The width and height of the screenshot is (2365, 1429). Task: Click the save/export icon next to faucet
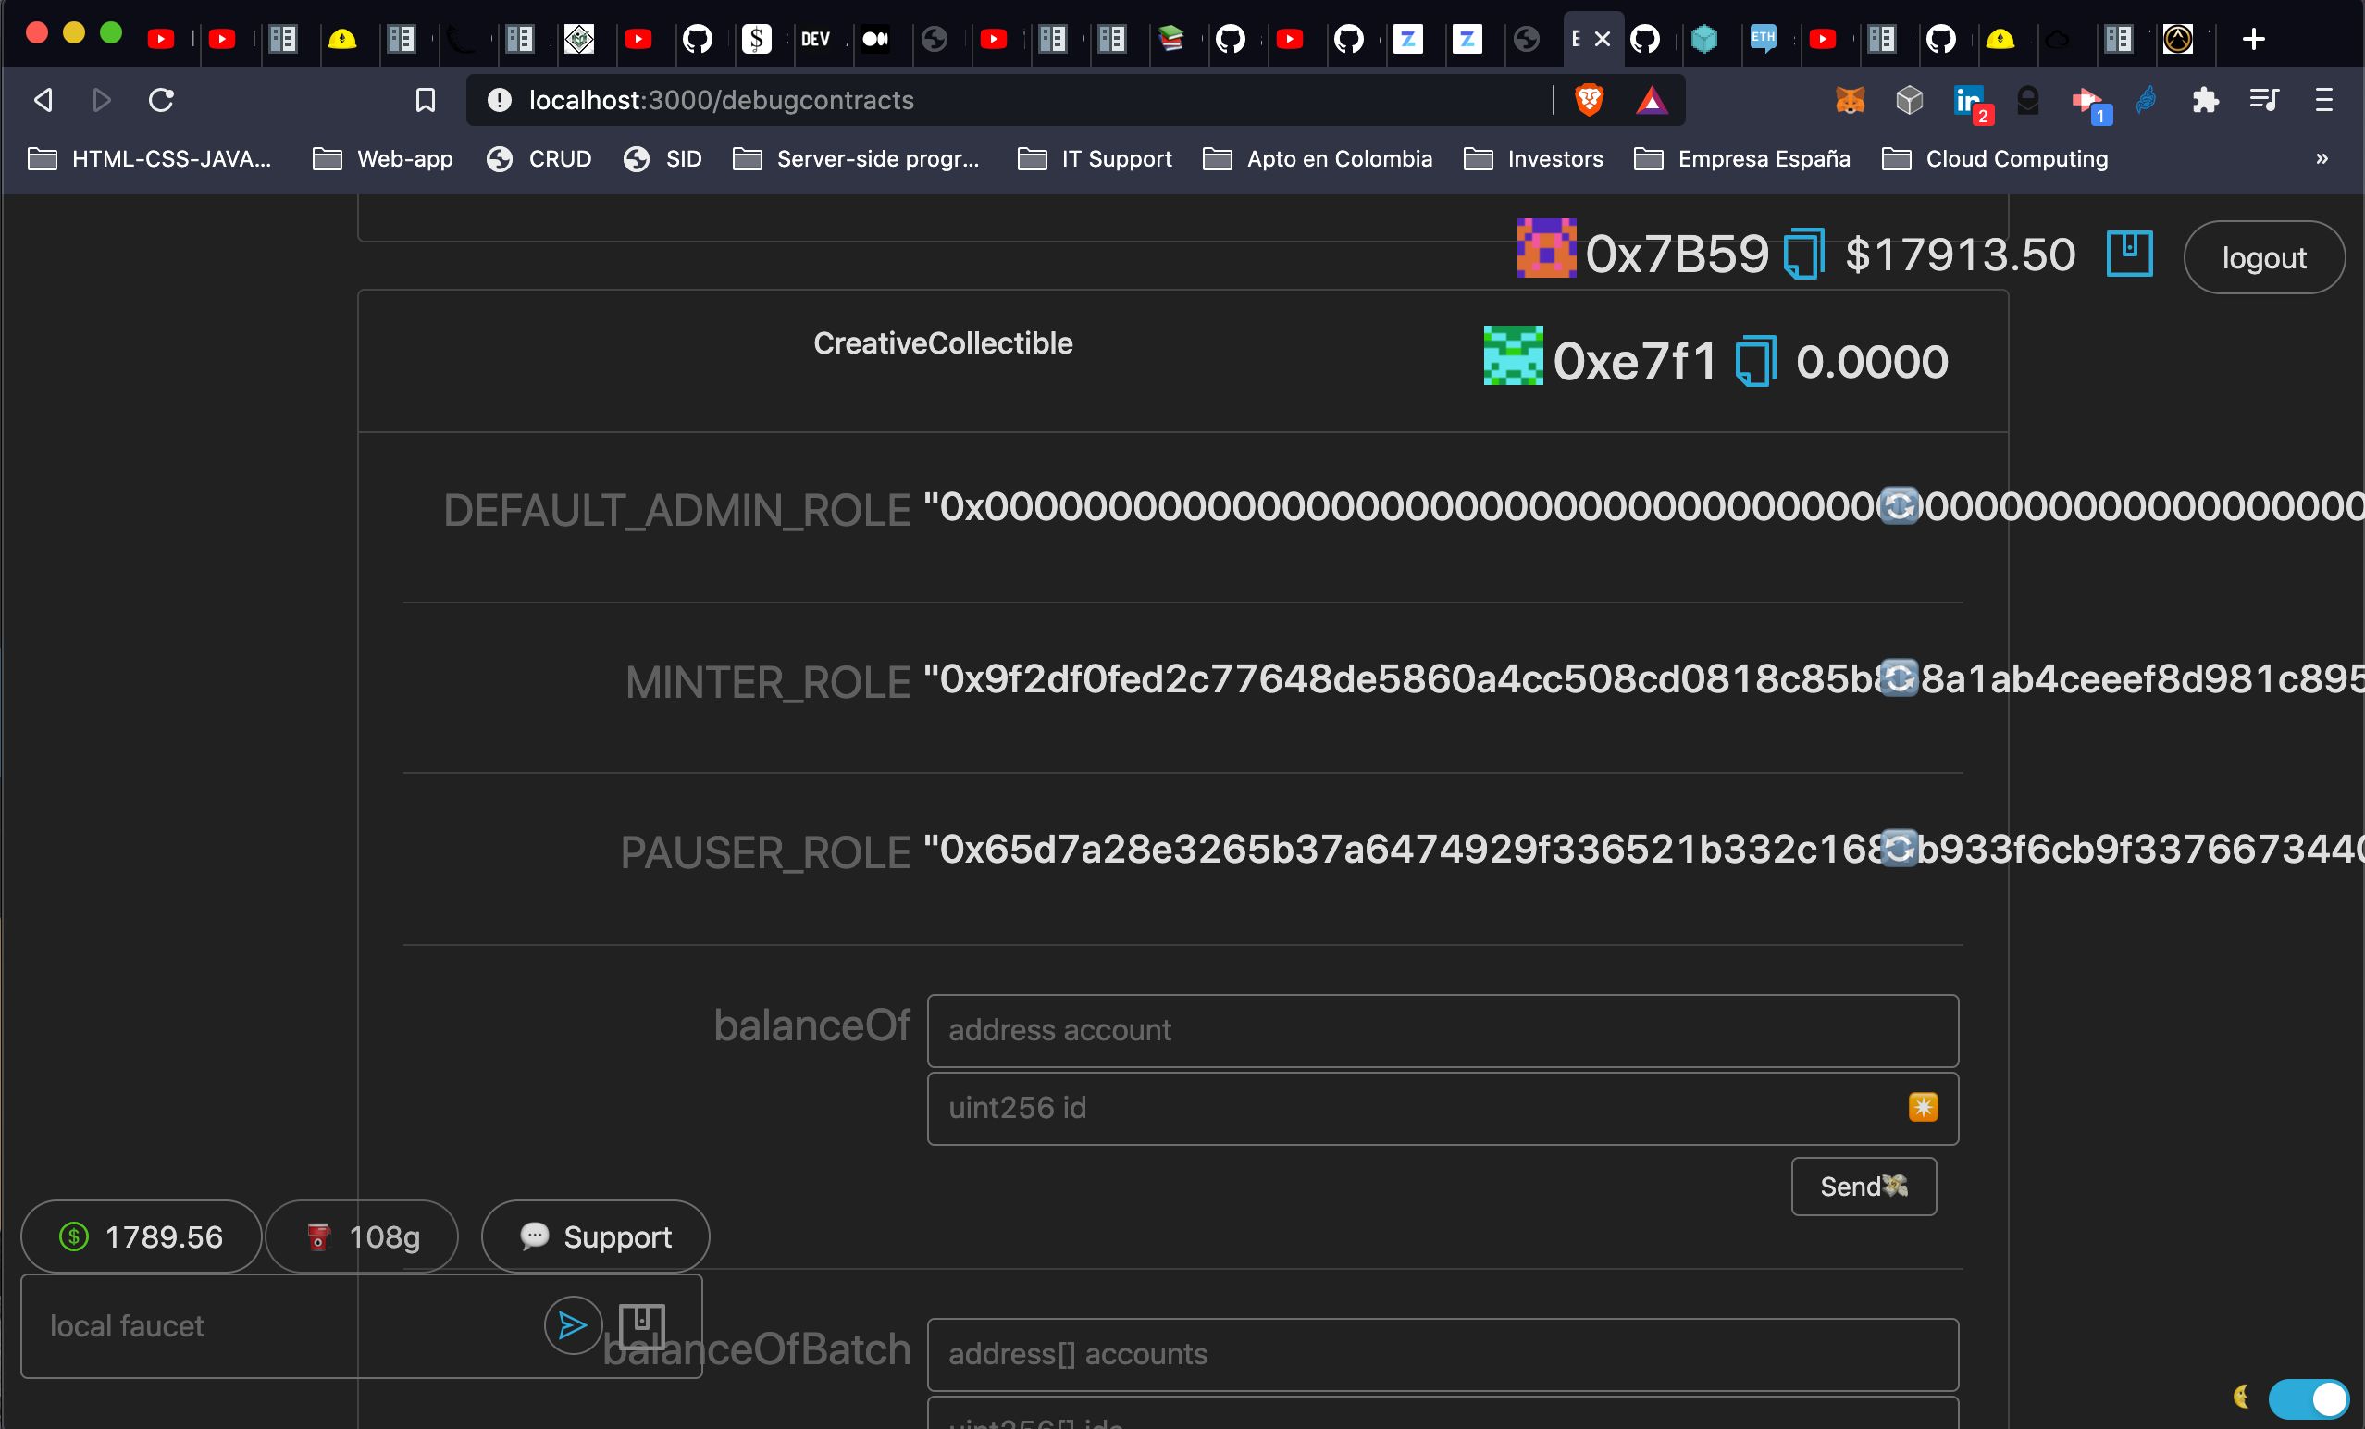coord(642,1323)
